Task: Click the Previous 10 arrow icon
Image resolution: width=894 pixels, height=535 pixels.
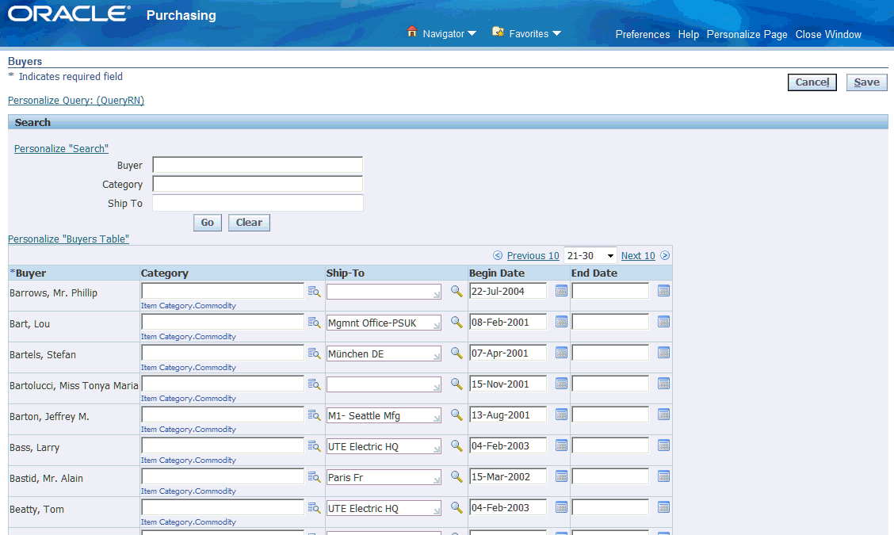Action: click(498, 255)
